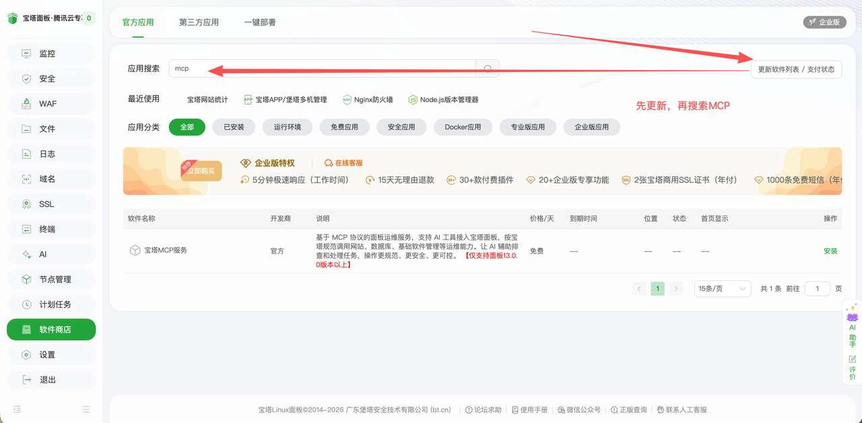Click the 论坛求助 footer link
The image size is (862, 423).
pos(484,410)
